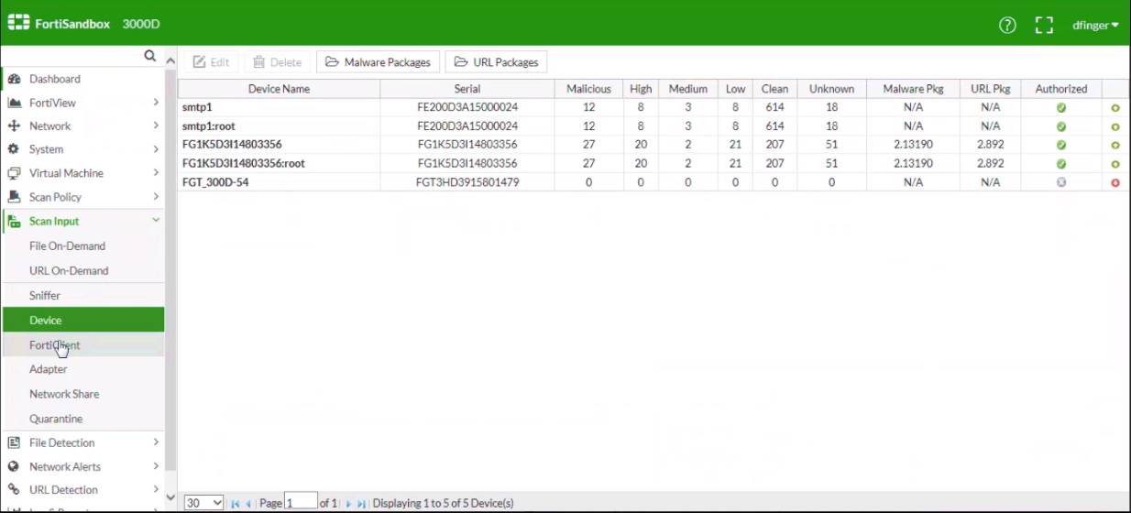
Task: Open File On-Demand submenu item
Action: pyautogui.click(x=67, y=246)
